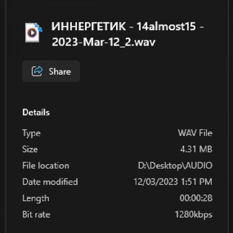Select the ИННЕРГЕТИК - 14almost15 file name title
Image resolution: width=233 pixels, height=233 pixels.
pyautogui.click(x=127, y=27)
